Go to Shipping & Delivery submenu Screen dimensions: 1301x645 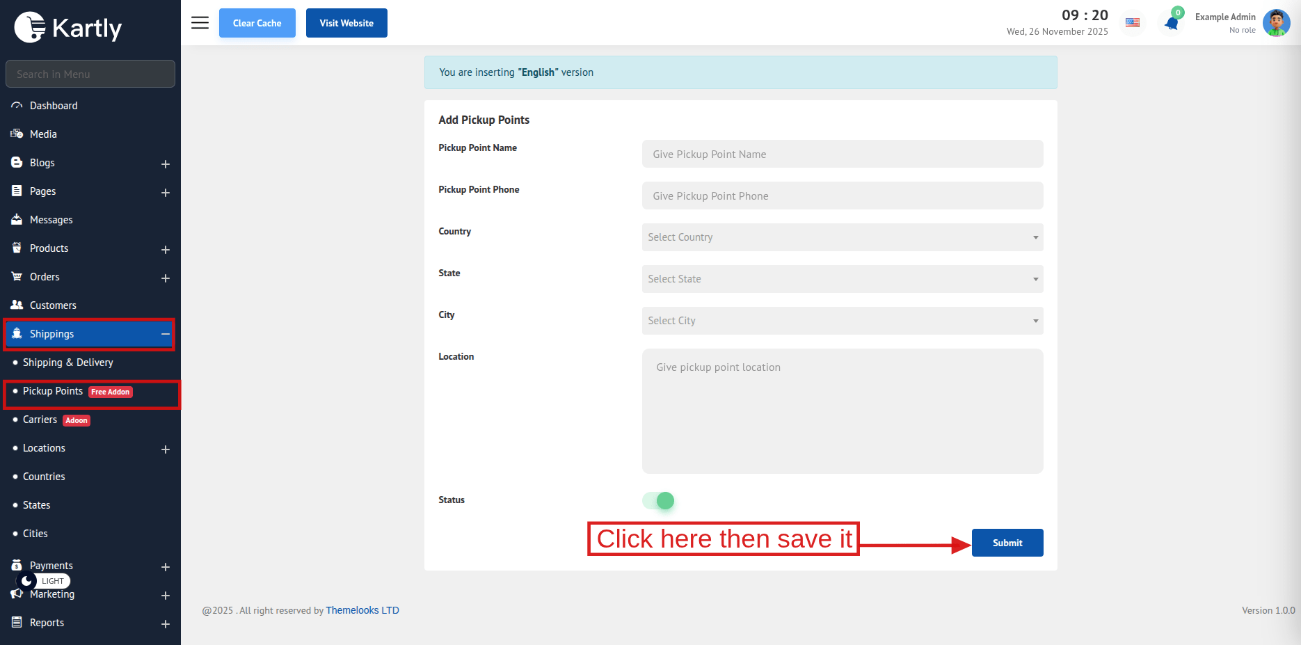pos(67,363)
